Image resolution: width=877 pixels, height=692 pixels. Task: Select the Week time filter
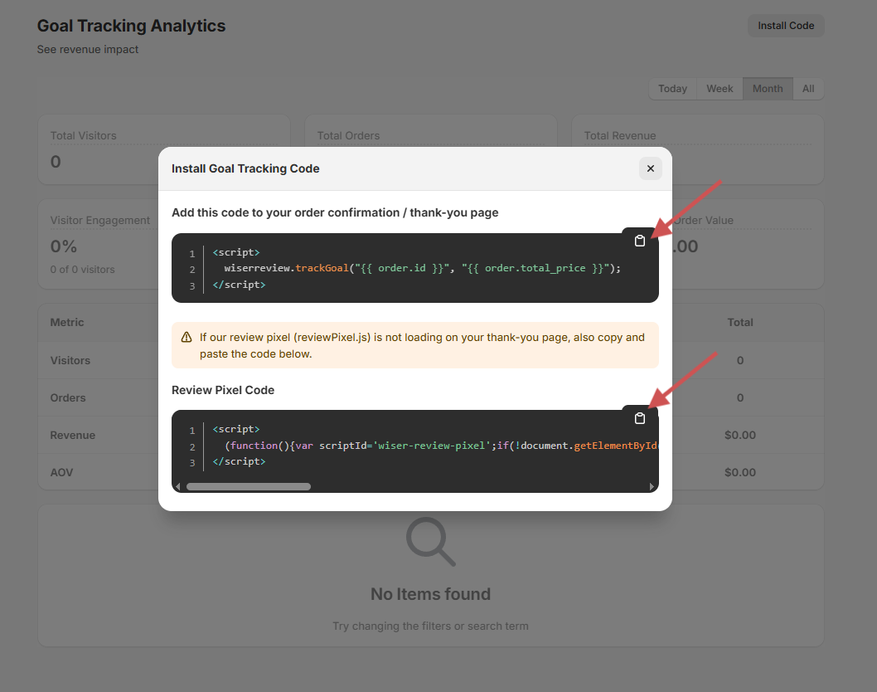(x=720, y=89)
